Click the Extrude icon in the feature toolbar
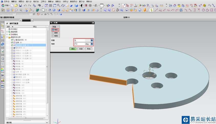 click(8, 10)
